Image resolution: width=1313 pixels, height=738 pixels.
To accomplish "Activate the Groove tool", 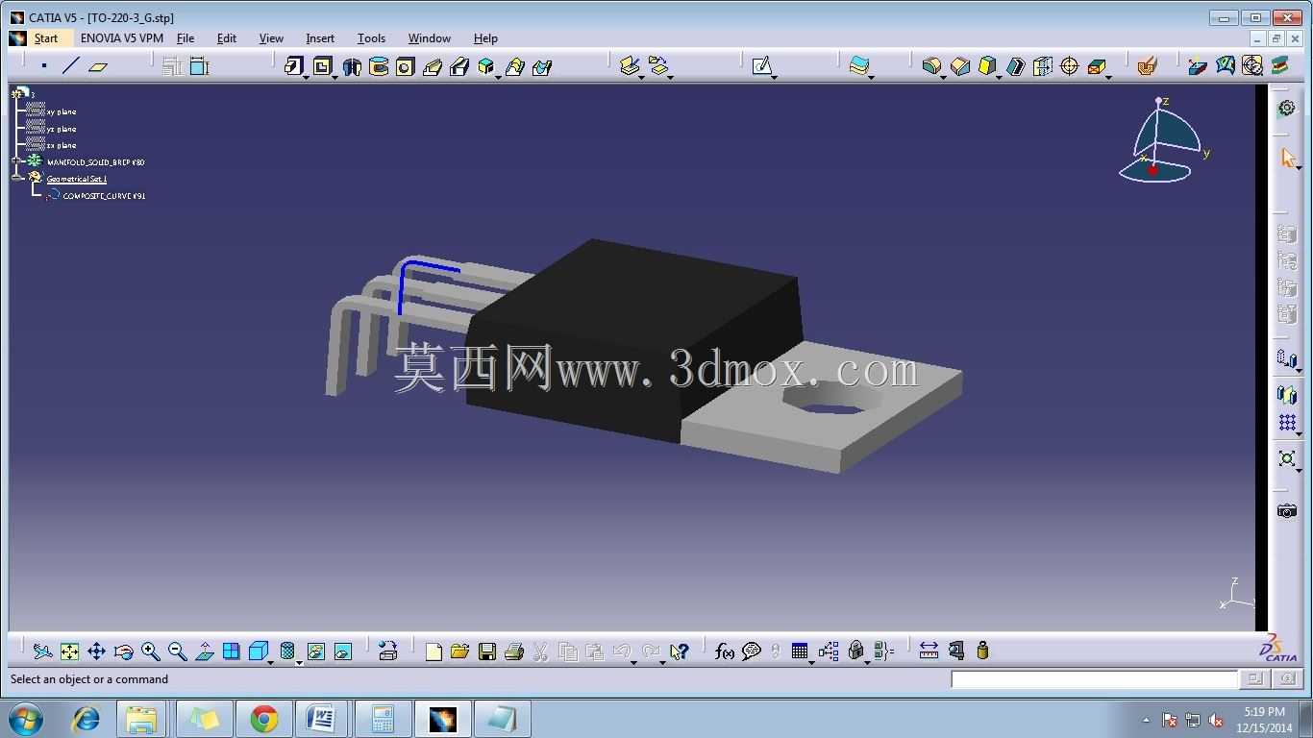I will click(379, 66).
